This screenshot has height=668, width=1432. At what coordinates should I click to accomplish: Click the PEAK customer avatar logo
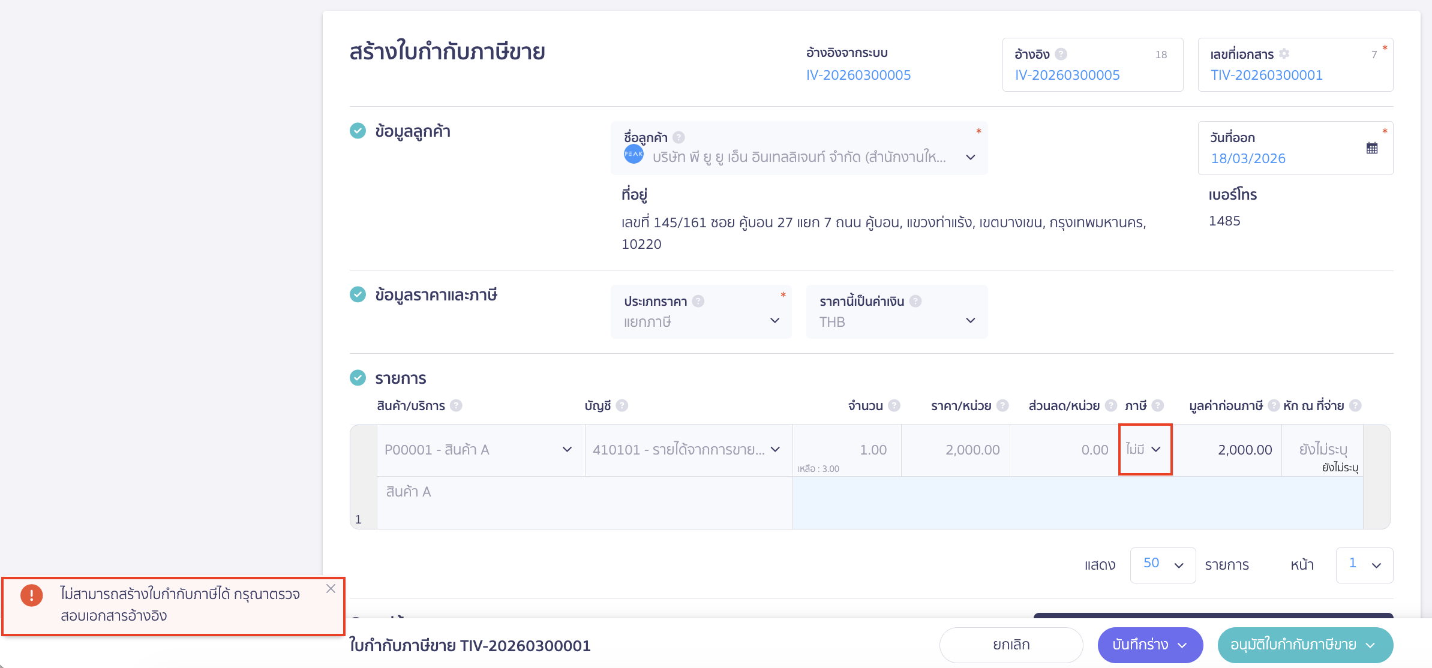[x=634, y=157]
